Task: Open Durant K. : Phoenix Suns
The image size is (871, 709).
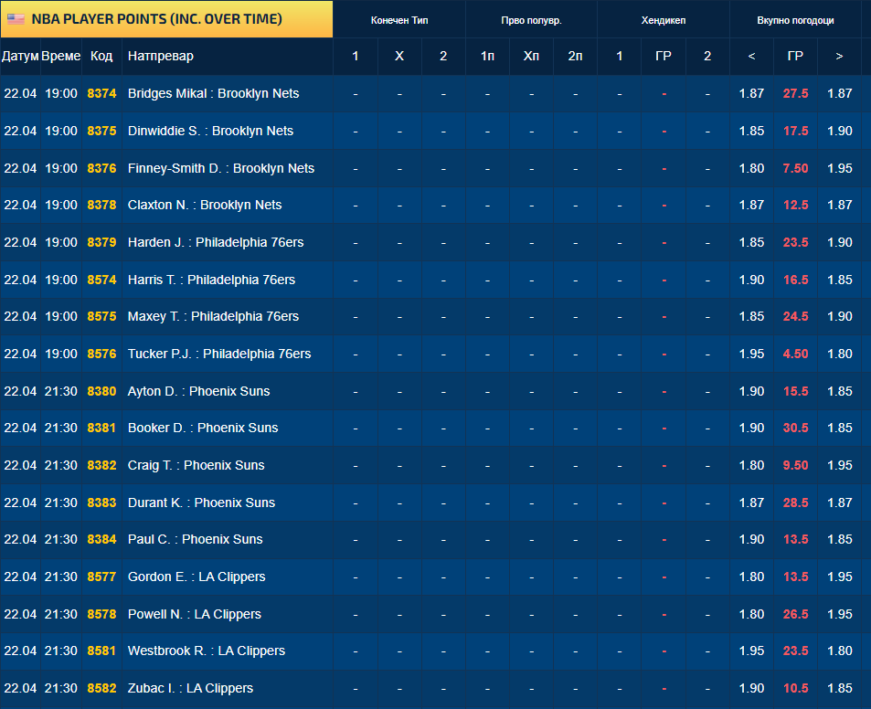Action: tap(201, 502)
